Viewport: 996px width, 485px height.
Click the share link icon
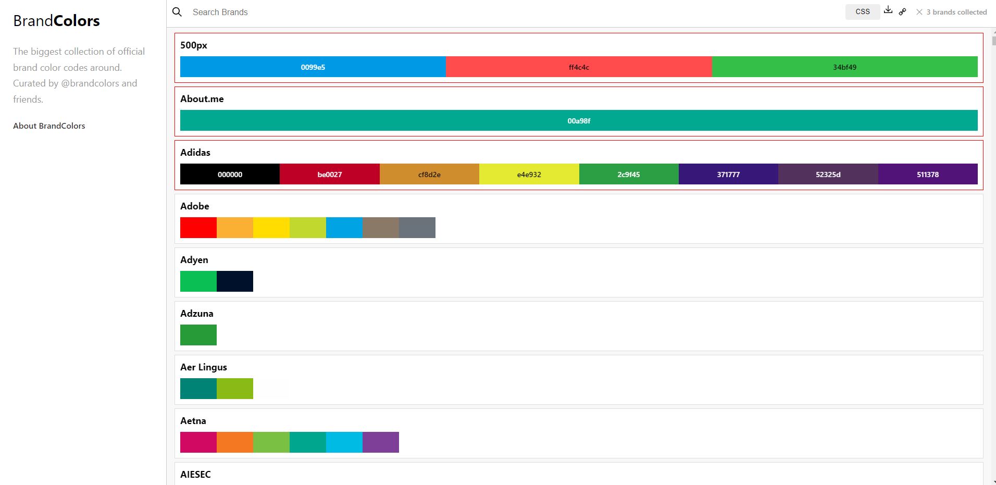click(x=902, y=11)
